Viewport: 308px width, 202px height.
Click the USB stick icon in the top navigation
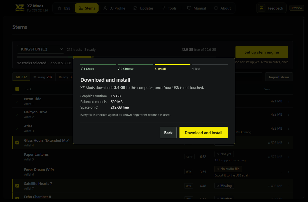pos(60,8)
